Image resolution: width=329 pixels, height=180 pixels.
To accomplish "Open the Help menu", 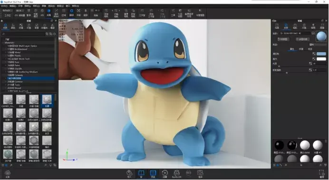I will point(76,6).
